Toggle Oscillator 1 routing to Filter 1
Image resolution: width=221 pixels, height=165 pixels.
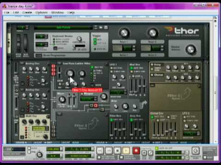pos(53,66)
